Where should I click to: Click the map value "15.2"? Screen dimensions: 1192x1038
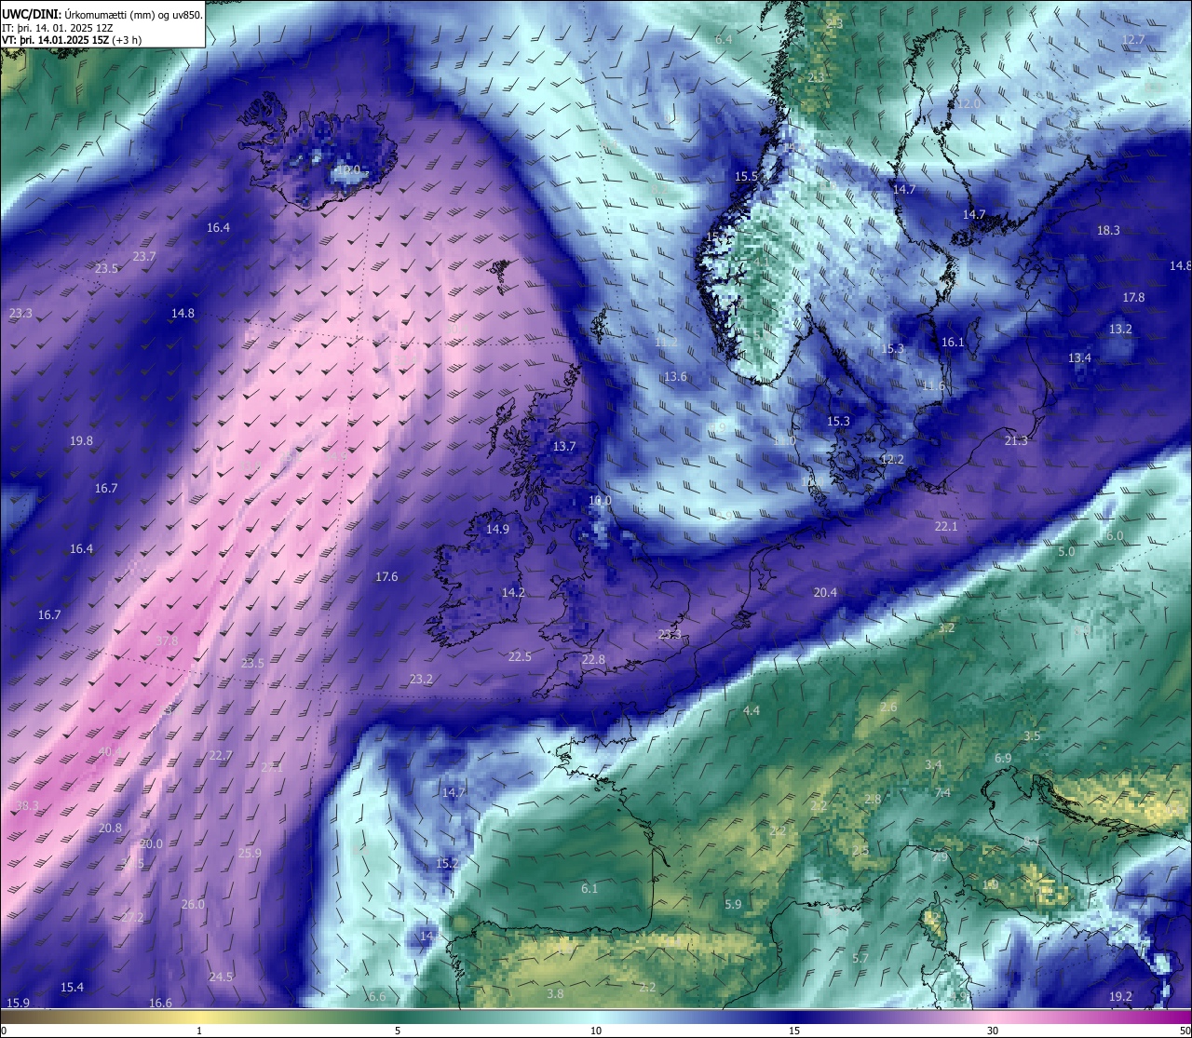click(x=447, y=864)
